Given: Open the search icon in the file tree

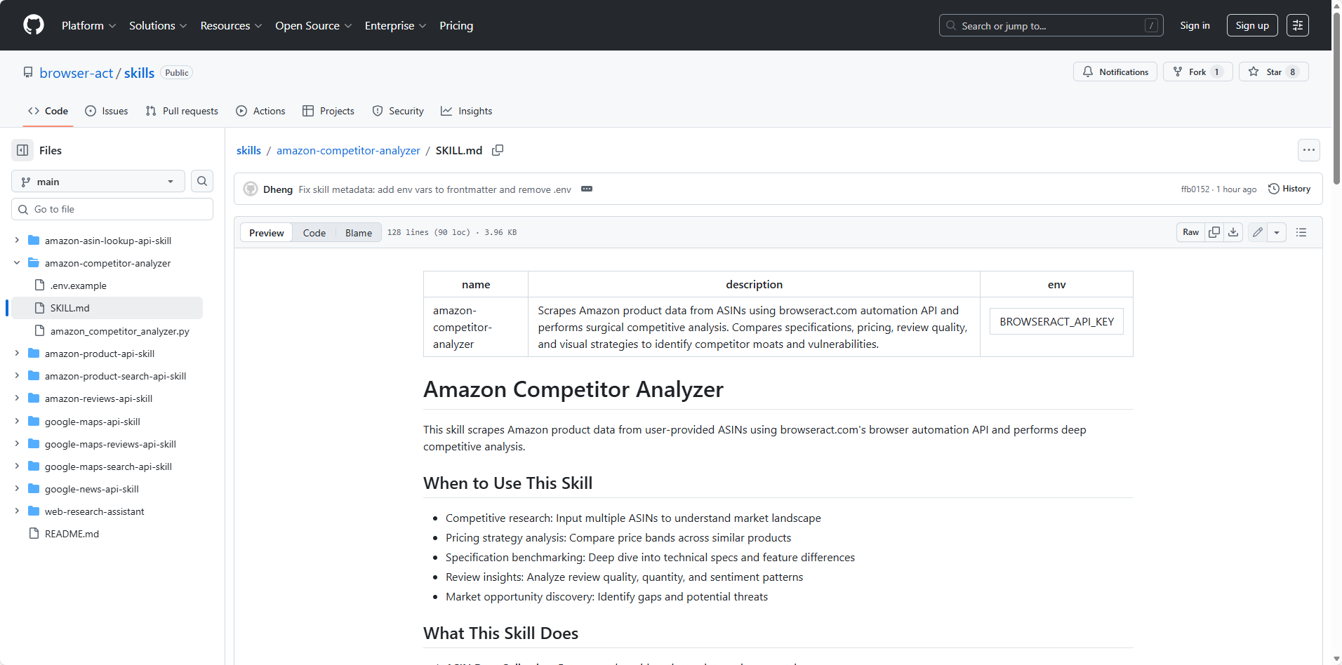Looking at the screenshot, I should point(201,181).
